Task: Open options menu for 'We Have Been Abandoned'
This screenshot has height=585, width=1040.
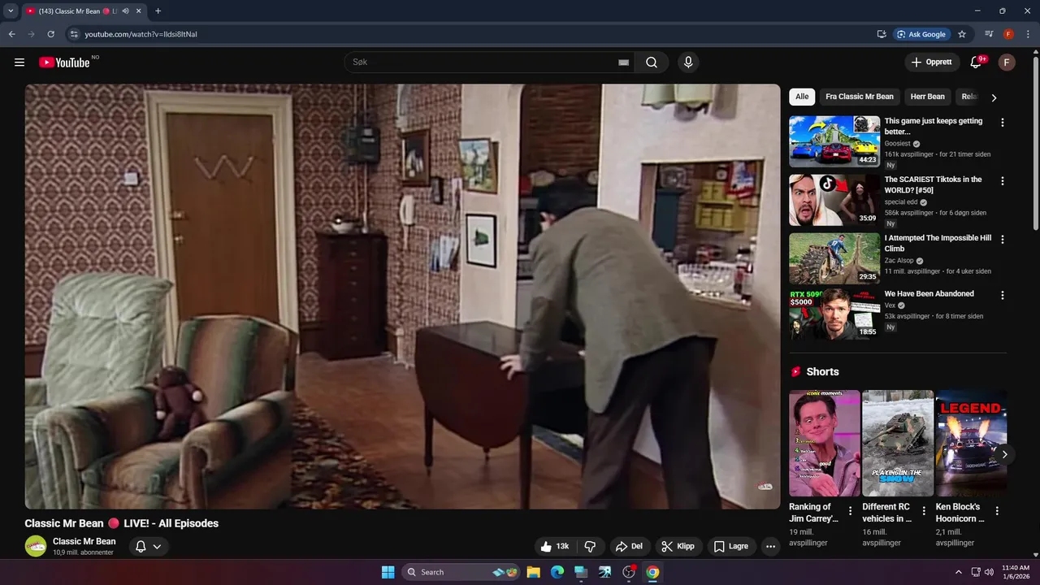Action: 1003,296
